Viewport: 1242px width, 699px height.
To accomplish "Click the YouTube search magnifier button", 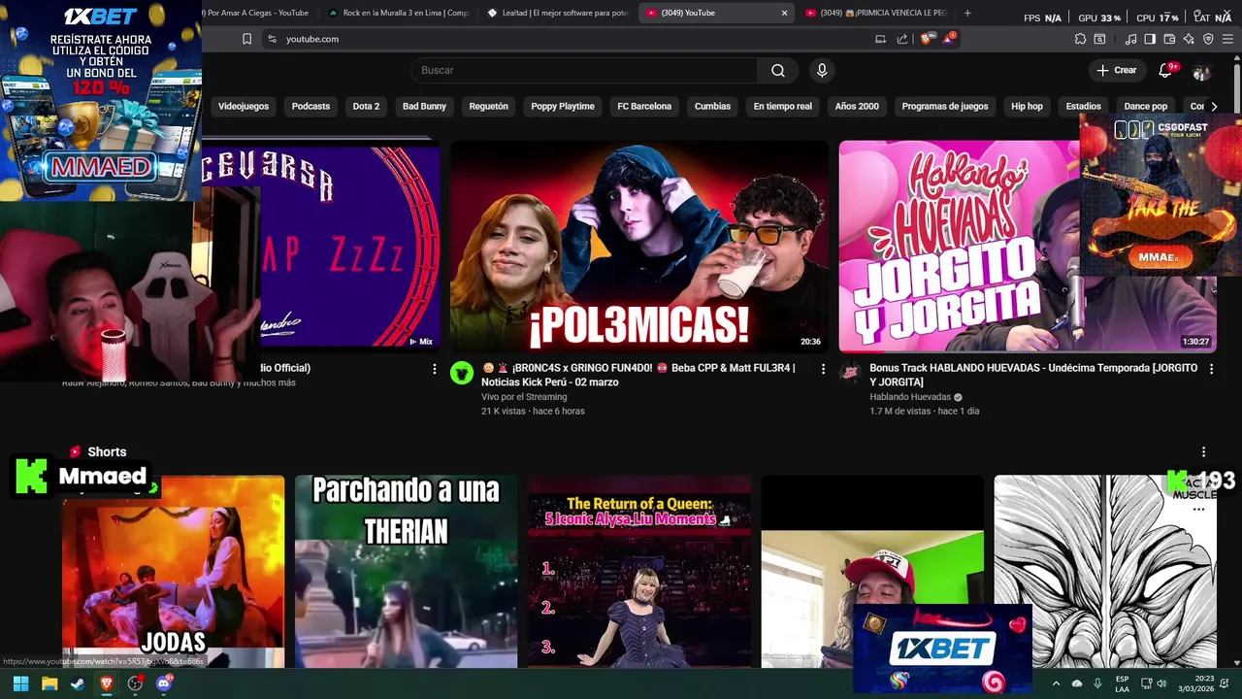I will (778, 70).
